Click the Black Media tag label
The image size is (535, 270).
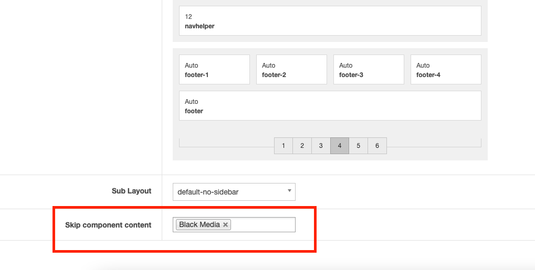[199, 225]
